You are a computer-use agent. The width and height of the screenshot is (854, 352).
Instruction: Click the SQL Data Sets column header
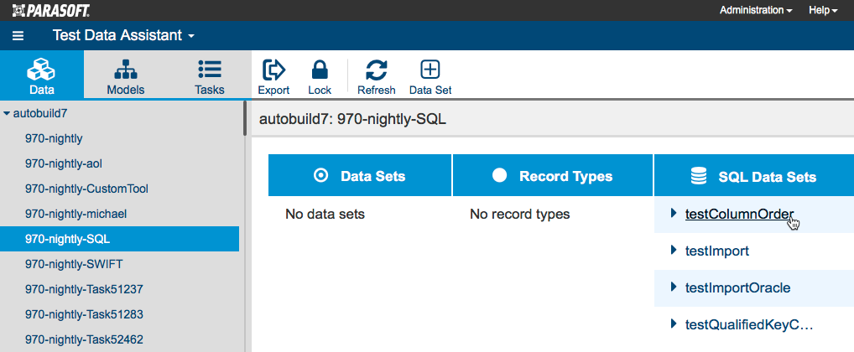754,175
